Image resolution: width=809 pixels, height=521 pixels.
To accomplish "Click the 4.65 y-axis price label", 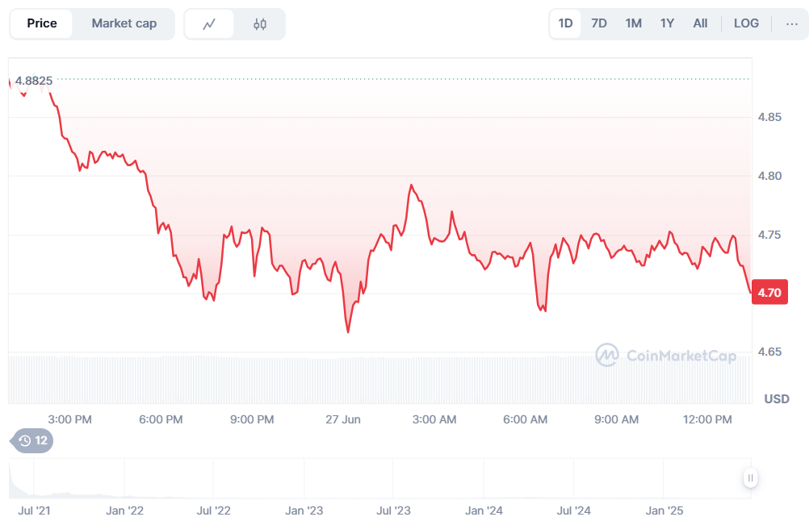I will coord(769,352).
